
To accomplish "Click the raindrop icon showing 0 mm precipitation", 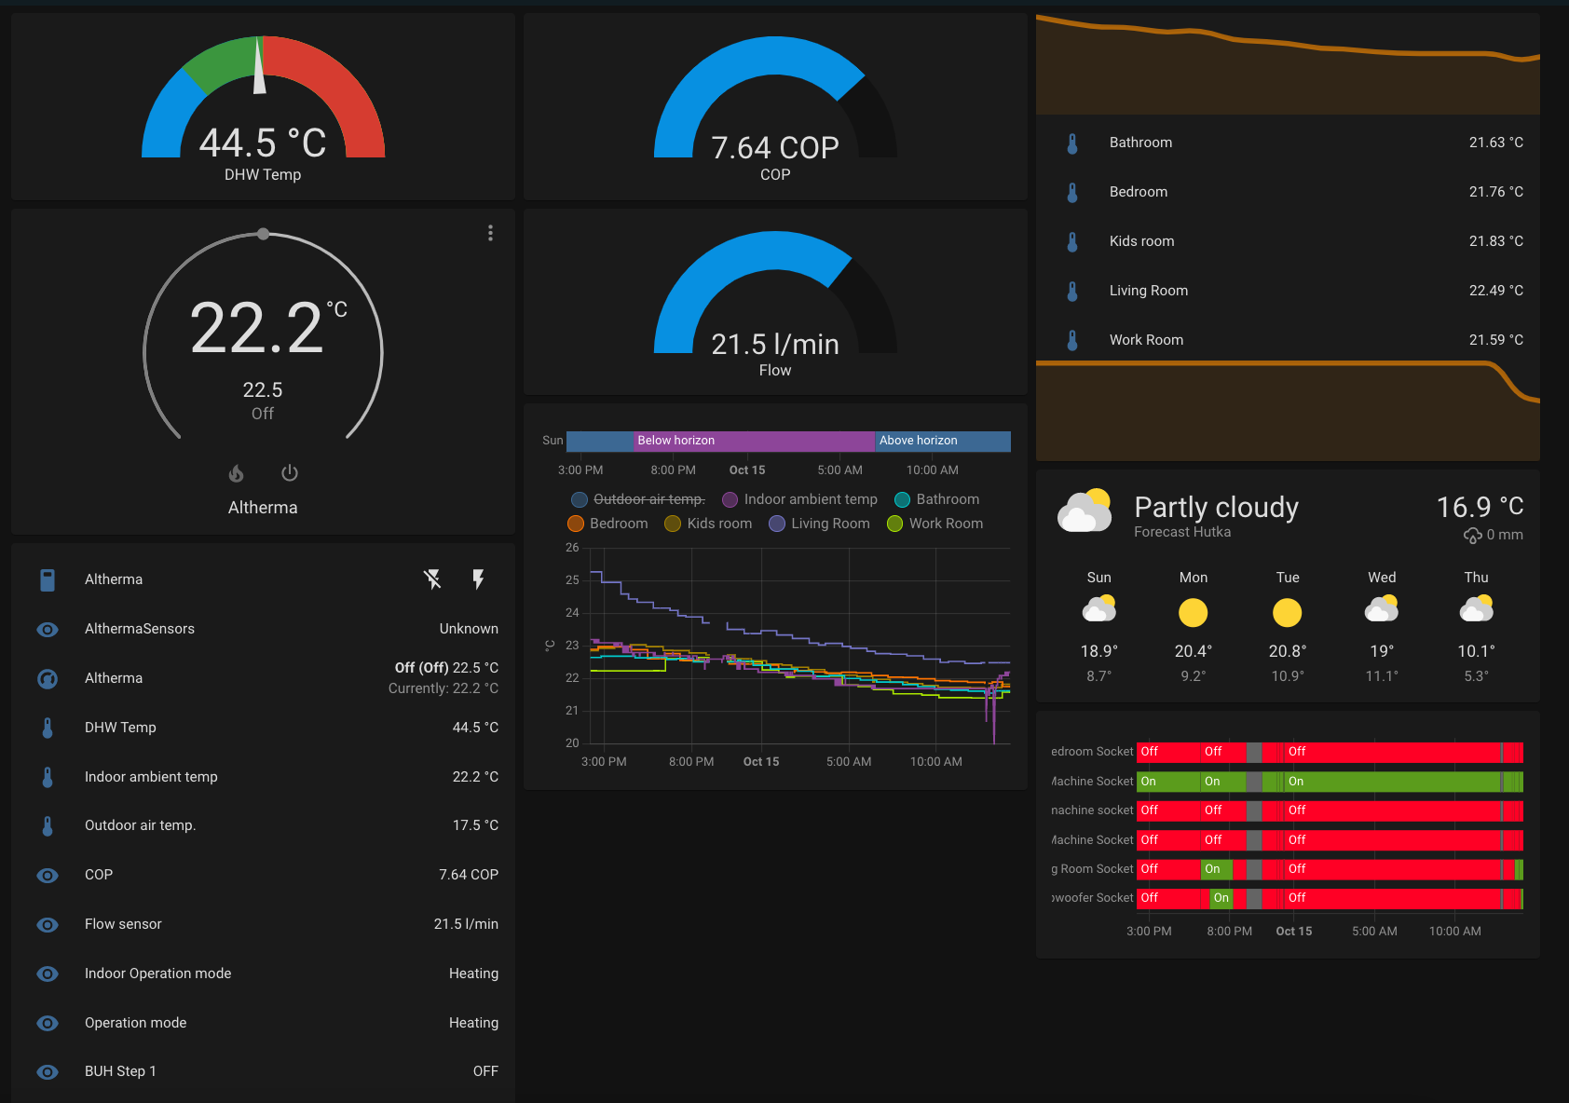I will pos(1472,535).
